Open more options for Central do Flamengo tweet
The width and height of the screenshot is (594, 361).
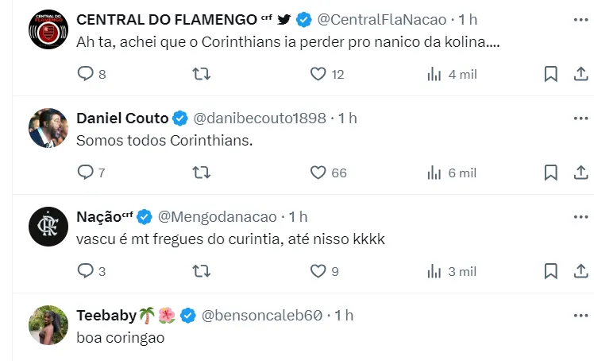pyautogui.click(x=580, y=18)
